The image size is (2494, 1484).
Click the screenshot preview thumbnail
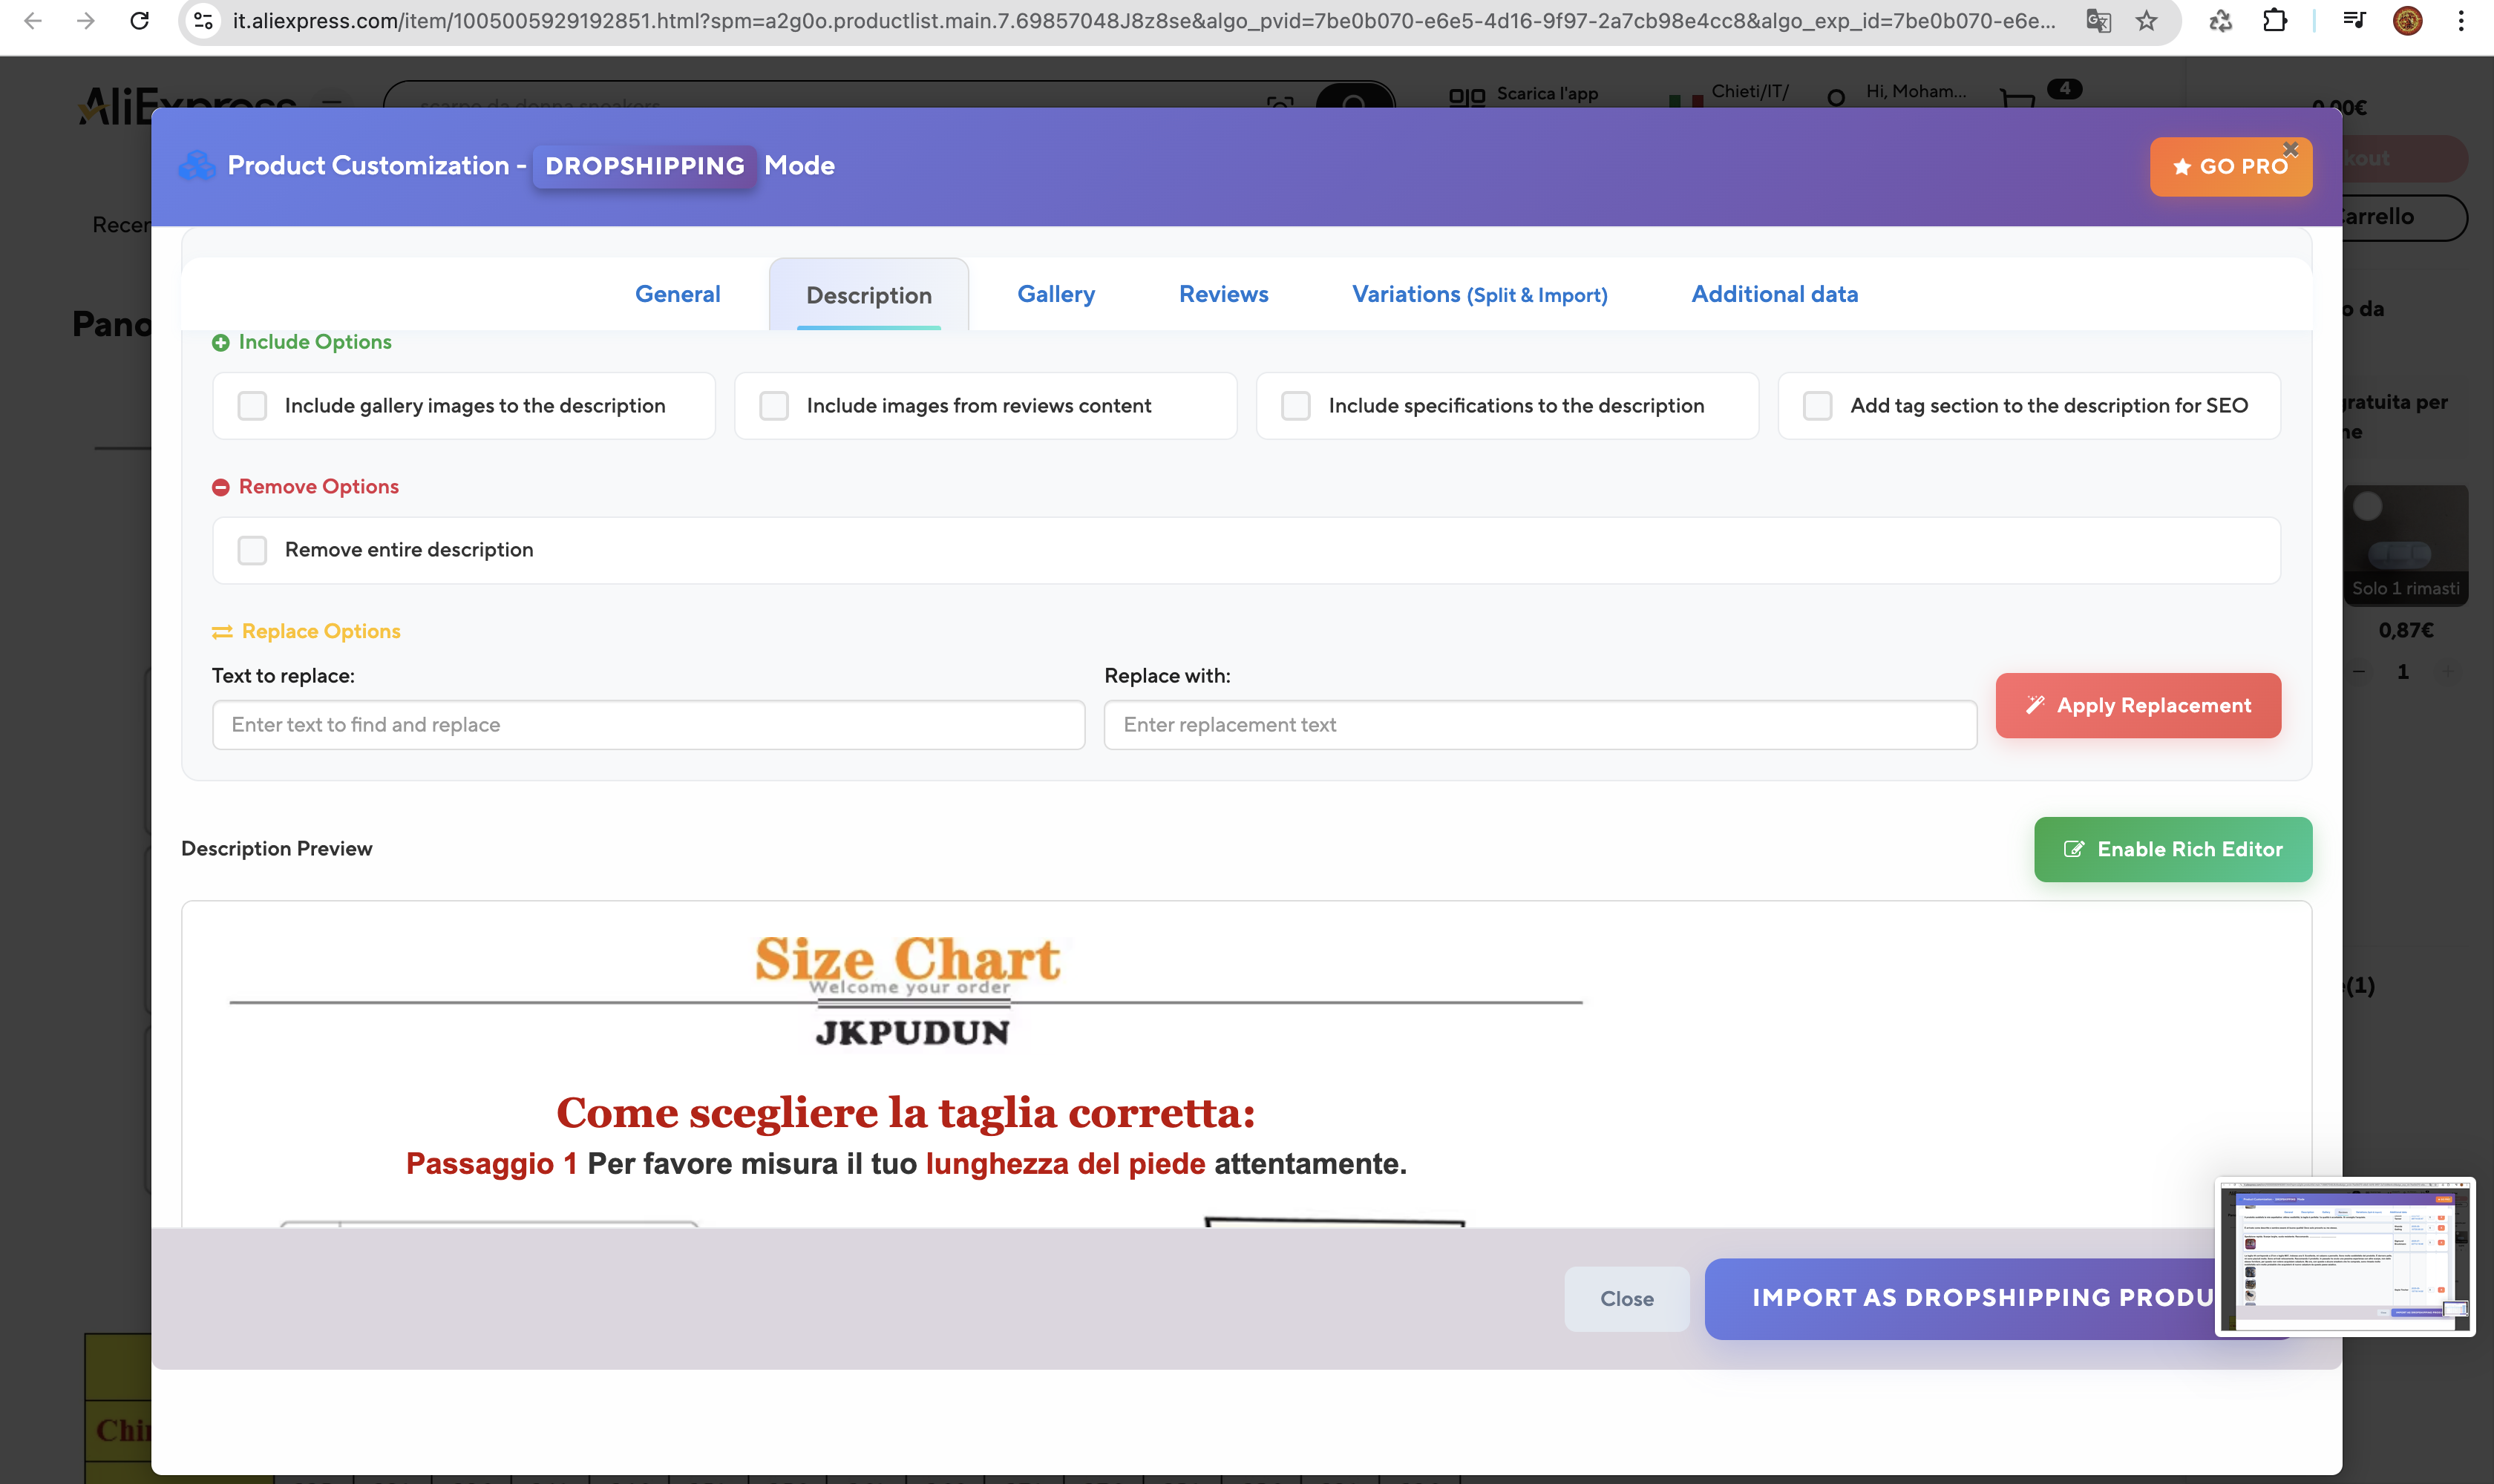(2345, 1257)
